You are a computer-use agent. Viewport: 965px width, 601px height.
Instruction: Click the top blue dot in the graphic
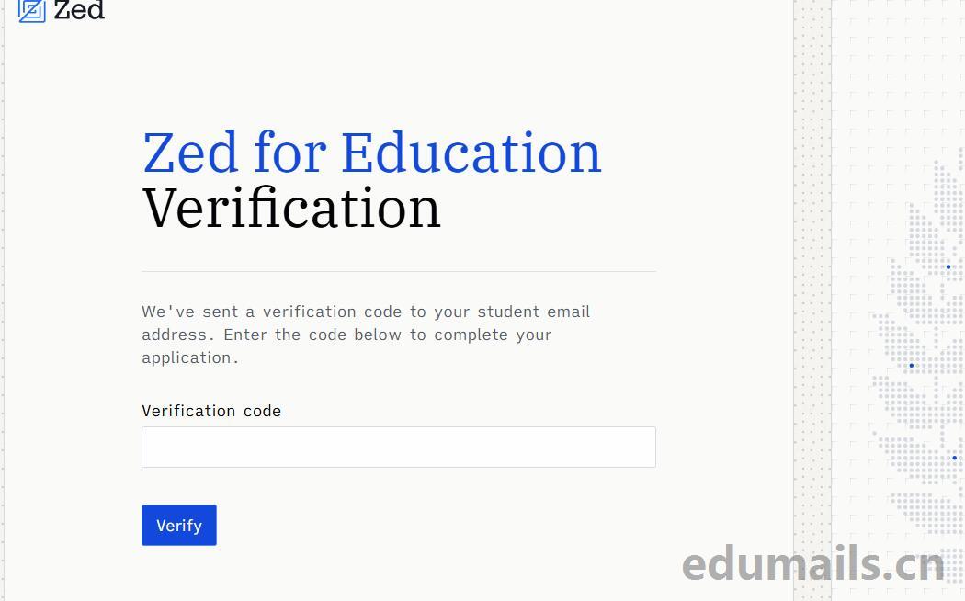click(x=948, y=267)
